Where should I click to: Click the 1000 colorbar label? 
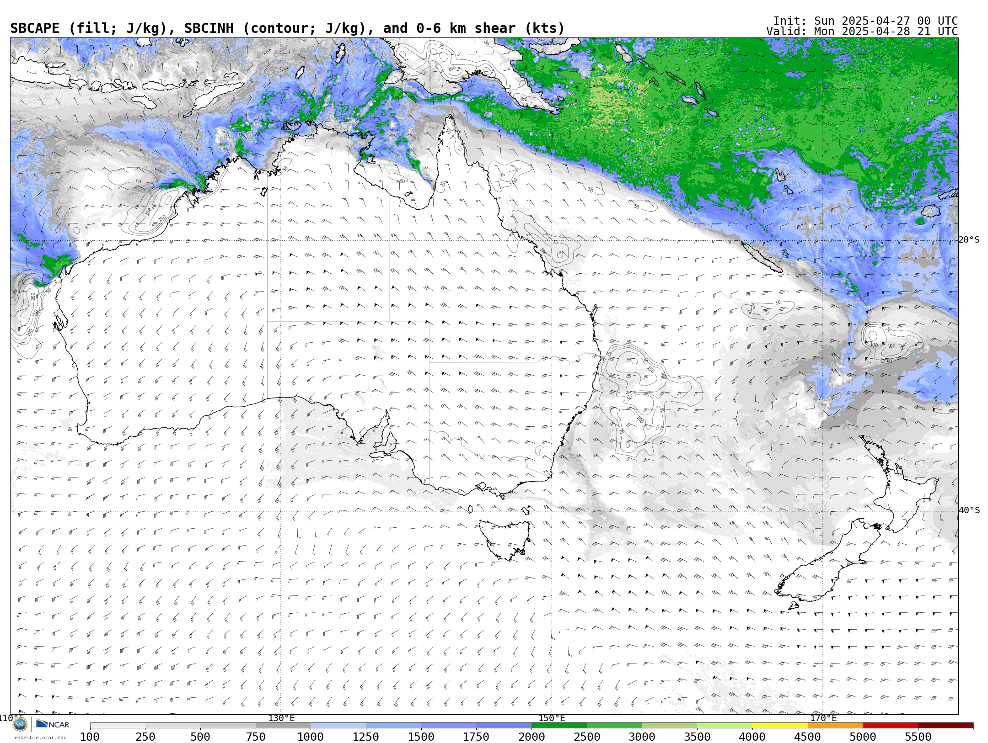311,737
